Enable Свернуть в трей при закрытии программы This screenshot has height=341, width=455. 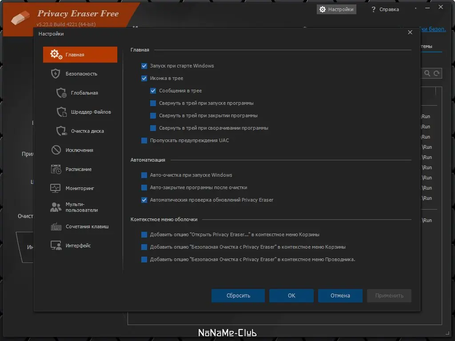153,116
